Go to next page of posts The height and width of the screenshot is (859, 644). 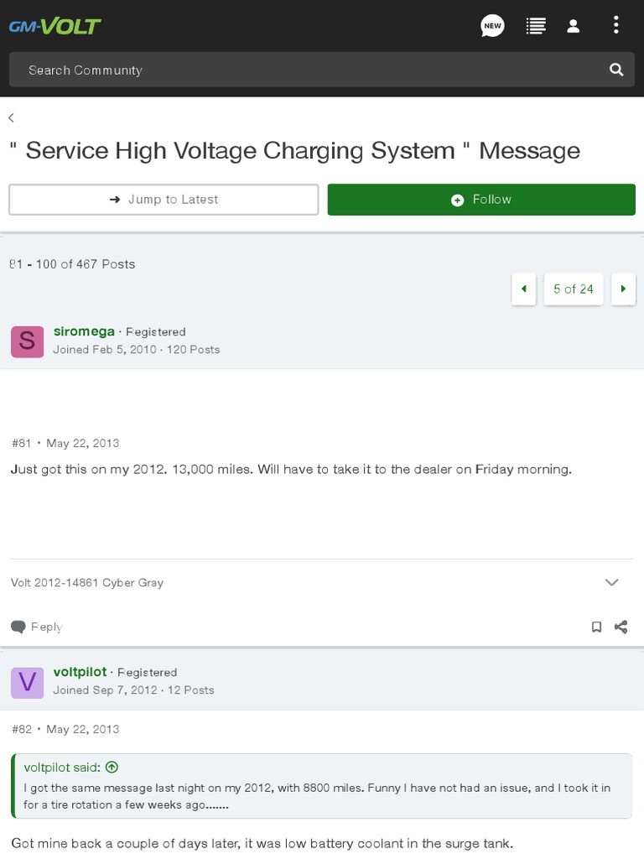click(623, 289)
